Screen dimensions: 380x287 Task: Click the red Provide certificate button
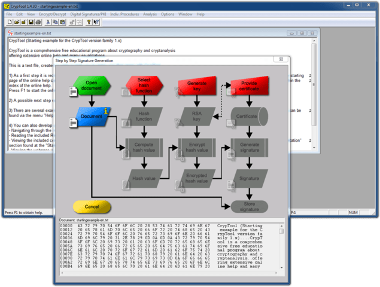250,86
